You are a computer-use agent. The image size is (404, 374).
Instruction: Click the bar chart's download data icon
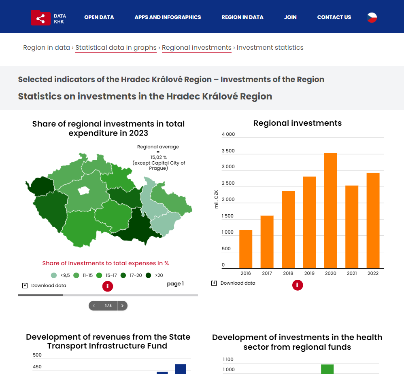click(x=214, y=283)
